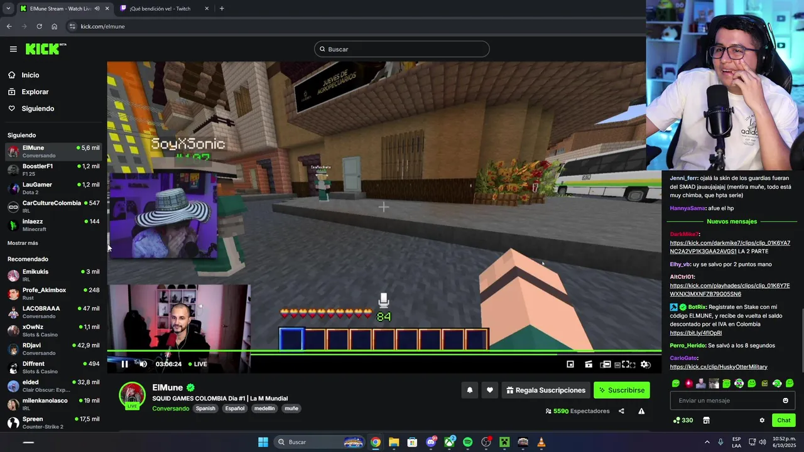
Task: Open LauGamer channel in sidebar
Action: click(x=53, y=188)
